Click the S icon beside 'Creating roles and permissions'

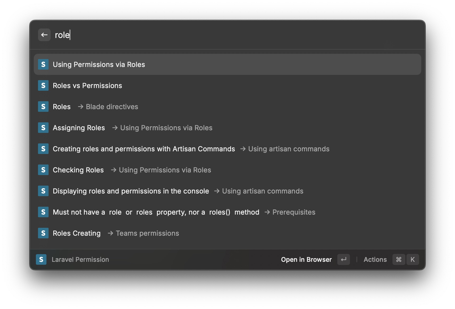[43, 149]
